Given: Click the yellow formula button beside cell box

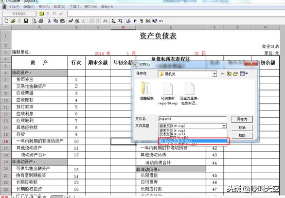Looking at the screenshot, I should click(42, 13).
